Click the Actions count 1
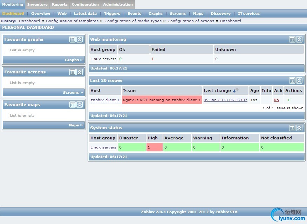Viewport: 307px width, 224px height. (x=288, y=100)
